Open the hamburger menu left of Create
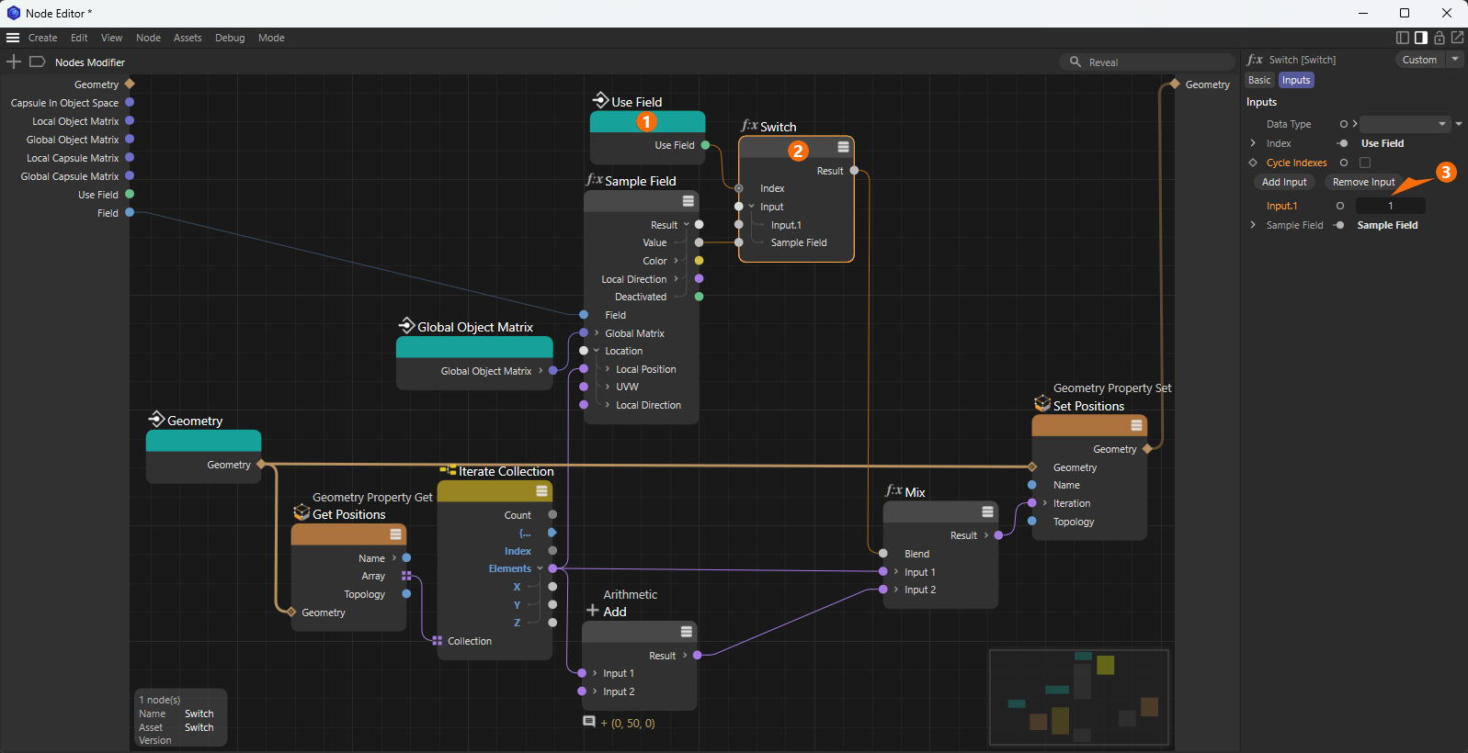Viewport: 1468px width, 753px height. tap(13, 38)
